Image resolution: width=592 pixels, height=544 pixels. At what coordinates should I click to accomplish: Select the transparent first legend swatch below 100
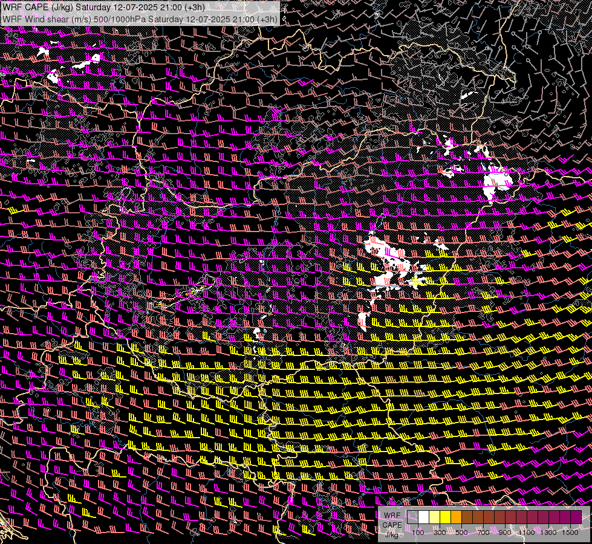[412, 517]
